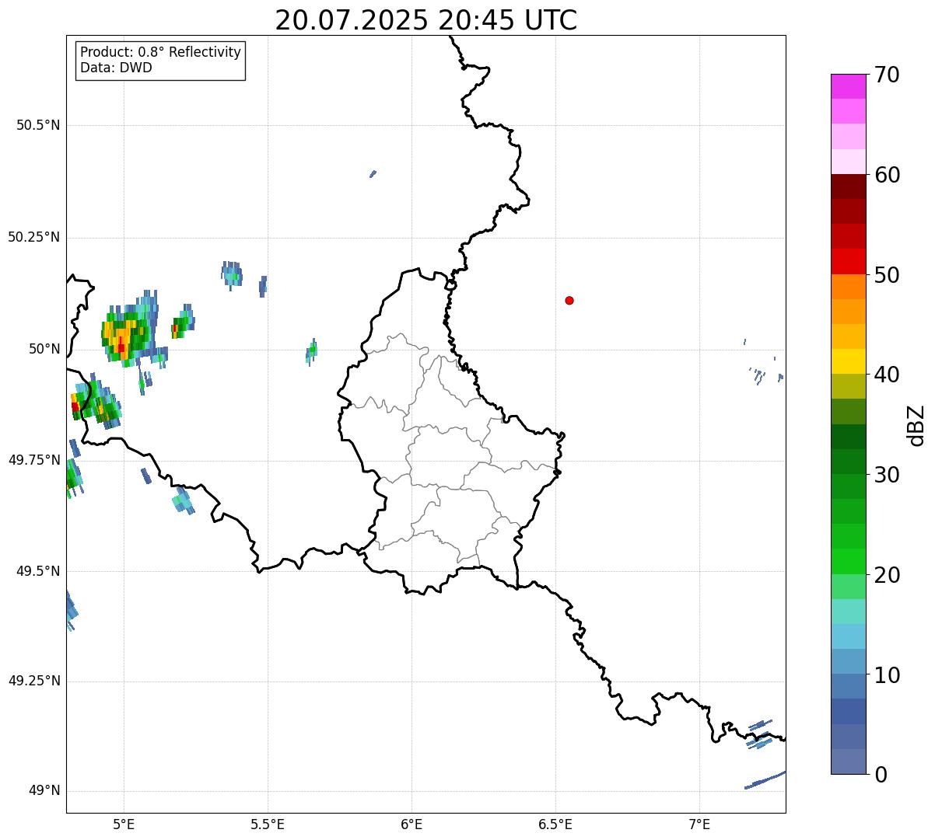This screenshot has height=840, width=935.
Task: Pick the sky blue swatch near 14
Action: pos(848,636)
